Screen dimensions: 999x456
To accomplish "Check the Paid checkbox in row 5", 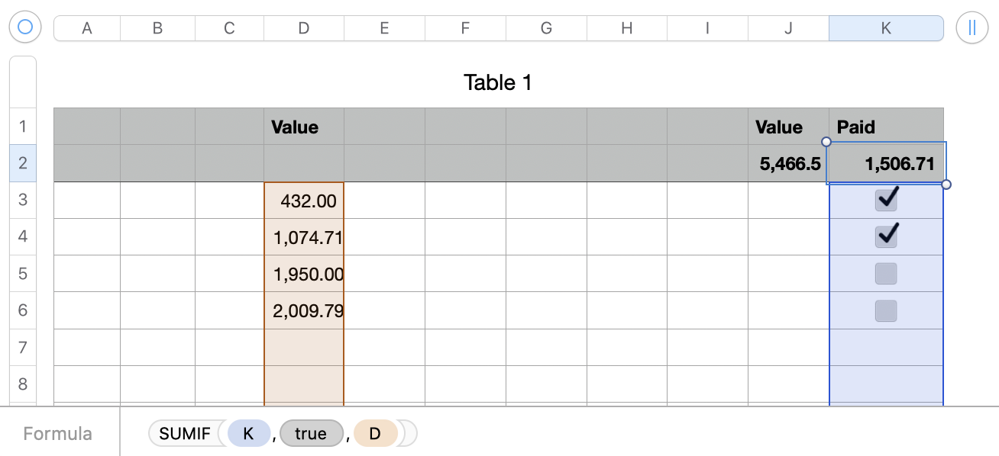I will coord(886,273).
